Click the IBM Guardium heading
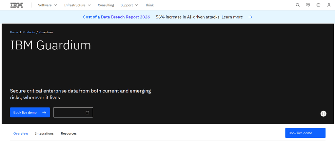 point(50,45)
